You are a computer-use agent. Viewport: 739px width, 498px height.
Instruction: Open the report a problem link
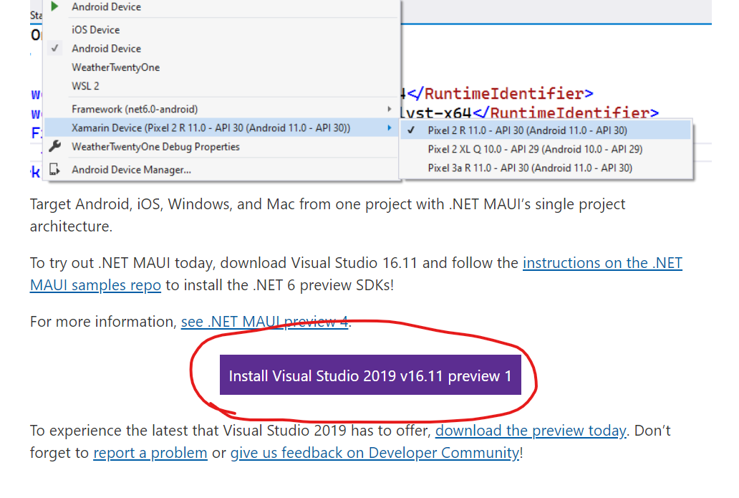[x=150, y=453]
